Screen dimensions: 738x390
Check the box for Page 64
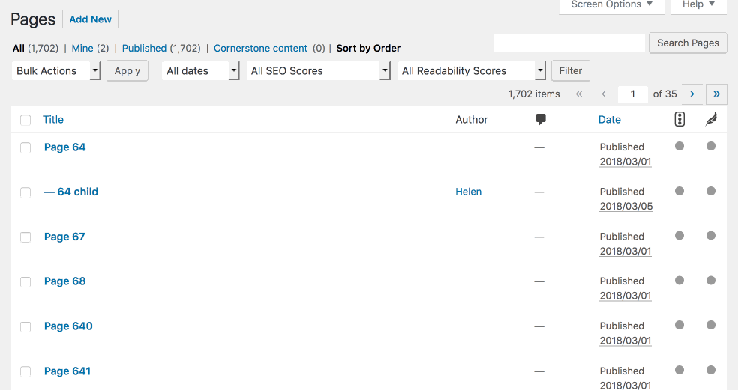[x=25, y=147]
